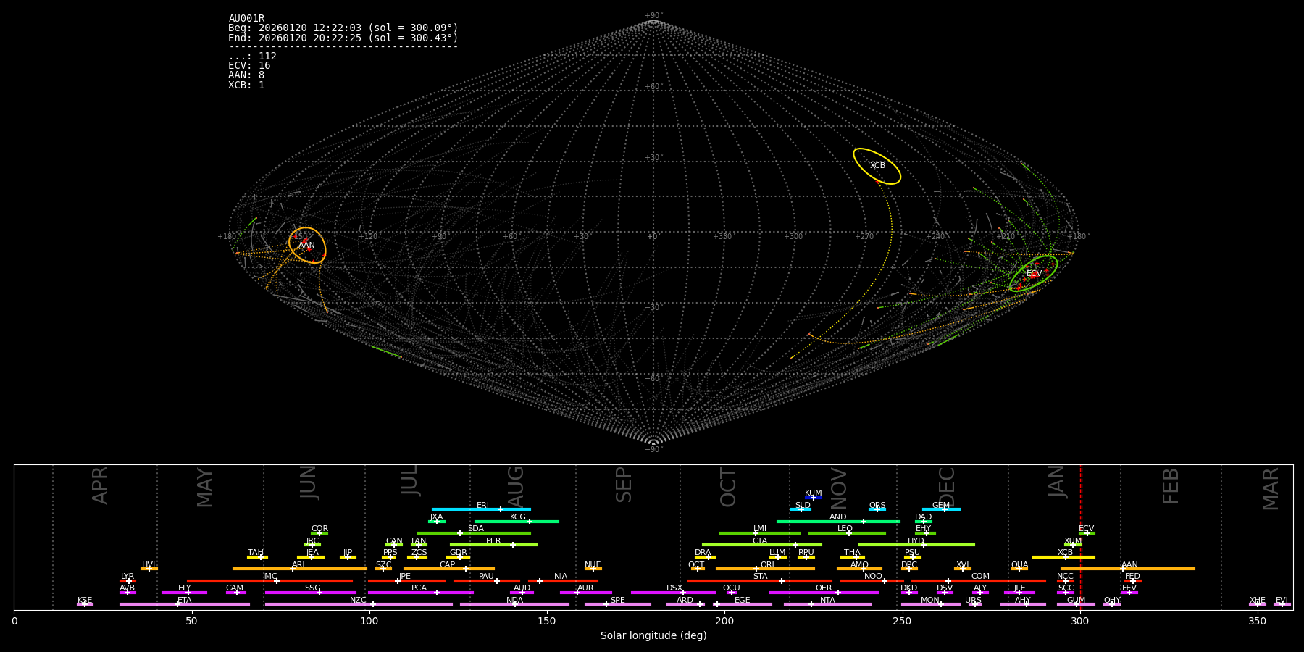Click the red dashed current-date line in timeline

pyautogui.click(x=1081, y=536)
